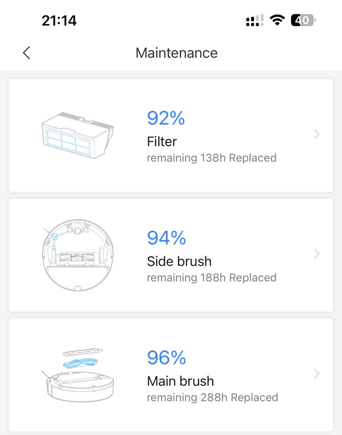
Task: Tap the Maintenance page title
Action: coord(177,53)
